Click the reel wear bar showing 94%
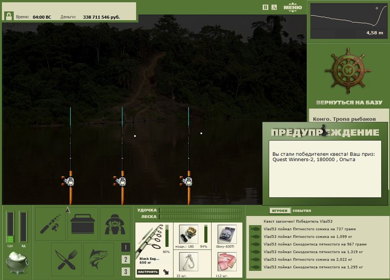Viewport: 390px width, 280px height. coord(206,234)
